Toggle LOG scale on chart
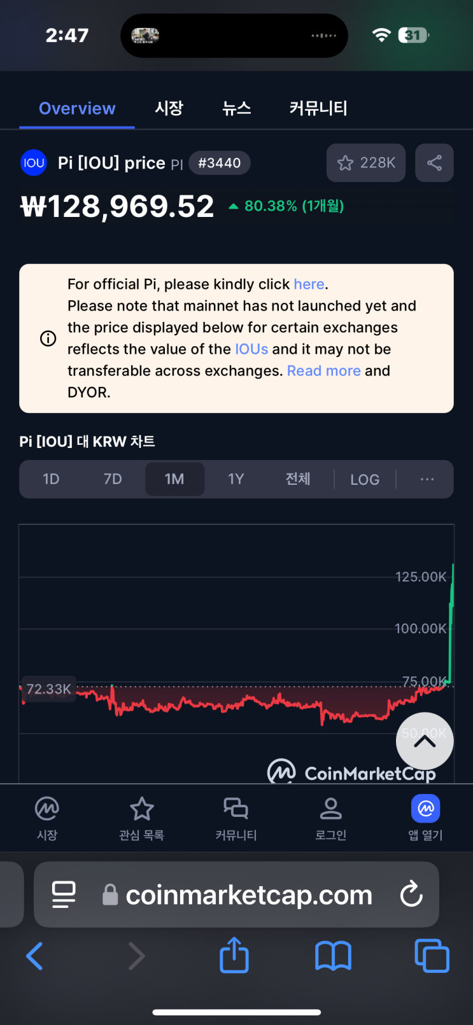473x1025 pixels. pos(365,480)
